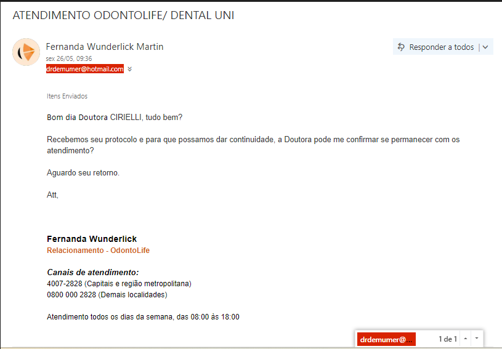Click phone number 4007-2828 line
502x349 pixels.
(x=119, y=284)
